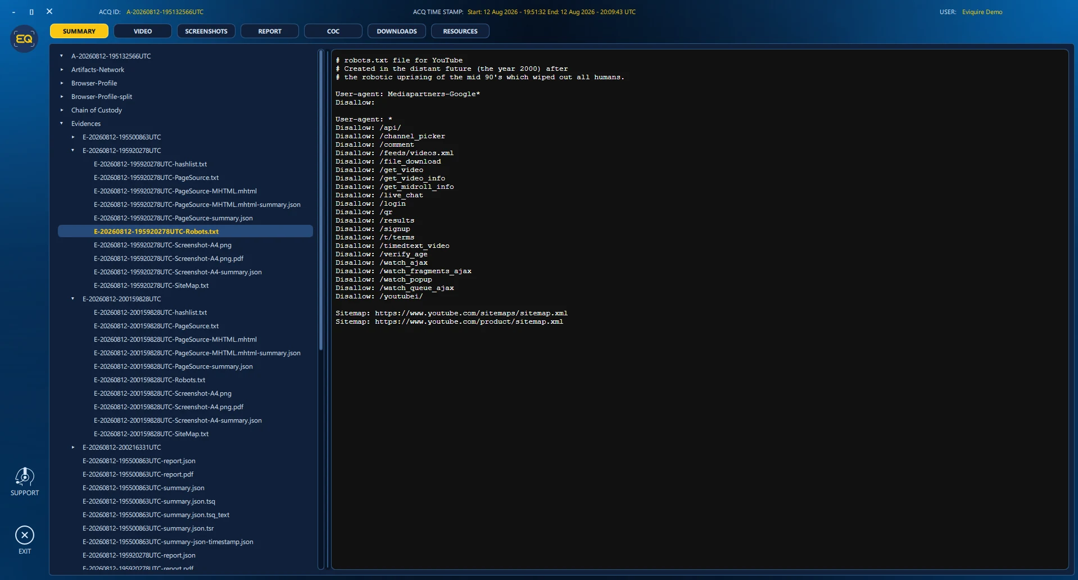Click the ACQ ID value A-20260812-195132566UTC
This screenshot has height=580, width=1078.
(x=165, y=12)
